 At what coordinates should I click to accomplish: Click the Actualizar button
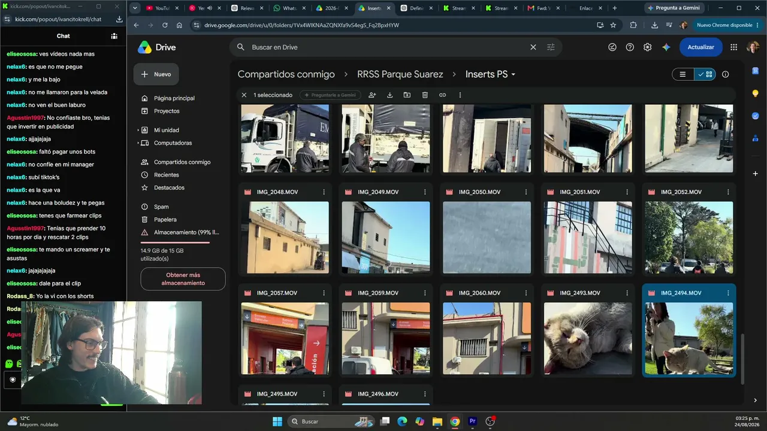[x=700, y=47]
